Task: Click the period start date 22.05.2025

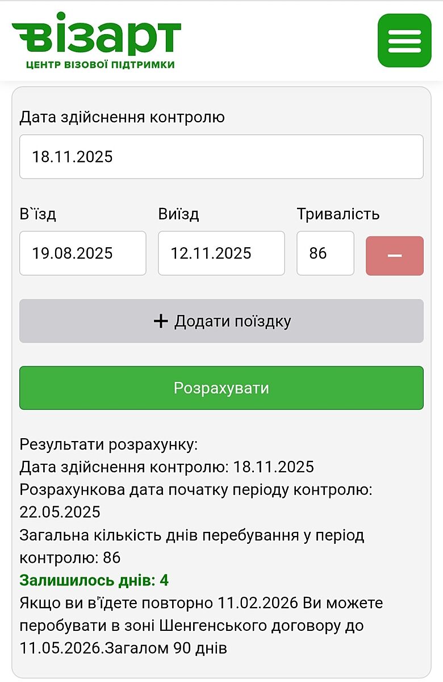Action: 60,512
